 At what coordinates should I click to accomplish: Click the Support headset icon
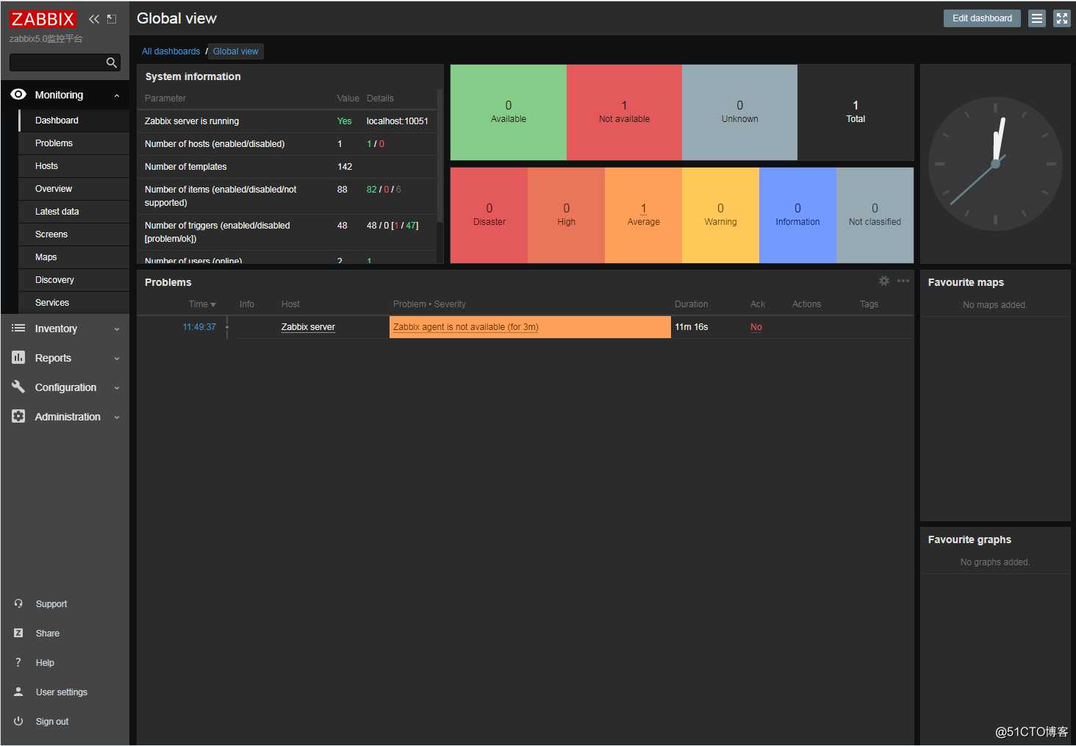tap(18, 603)
